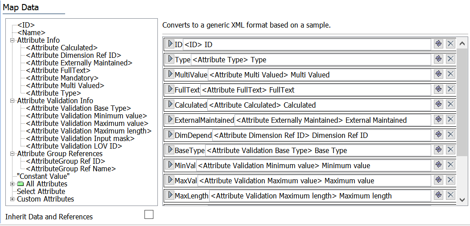The width and height of the screenshot is (470, 226).
Task: Remove the ExternalMaintained mapping row
Action: click(450, 120)
